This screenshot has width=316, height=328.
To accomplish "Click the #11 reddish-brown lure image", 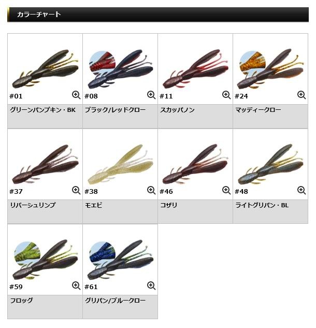I will tap(195, 68).
